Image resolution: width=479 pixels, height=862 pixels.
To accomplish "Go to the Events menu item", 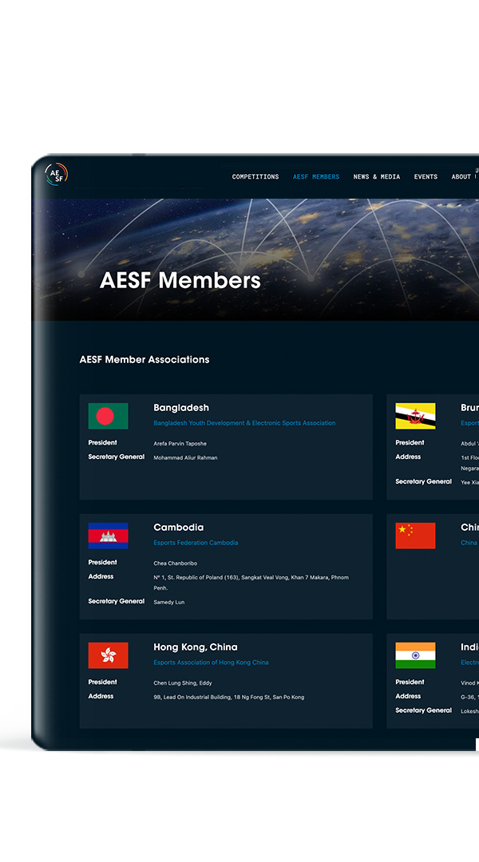I will 426,177.
